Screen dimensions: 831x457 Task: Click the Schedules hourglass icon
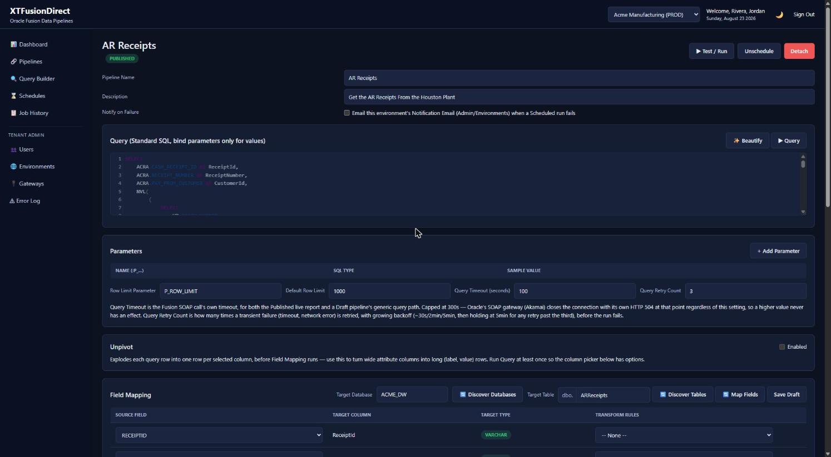pos(13,96)
